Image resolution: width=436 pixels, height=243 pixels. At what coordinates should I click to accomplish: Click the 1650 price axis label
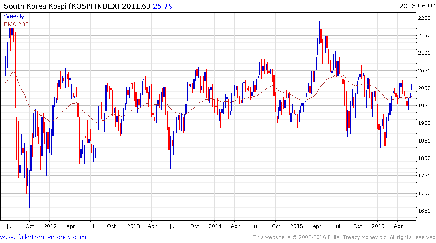424,211
